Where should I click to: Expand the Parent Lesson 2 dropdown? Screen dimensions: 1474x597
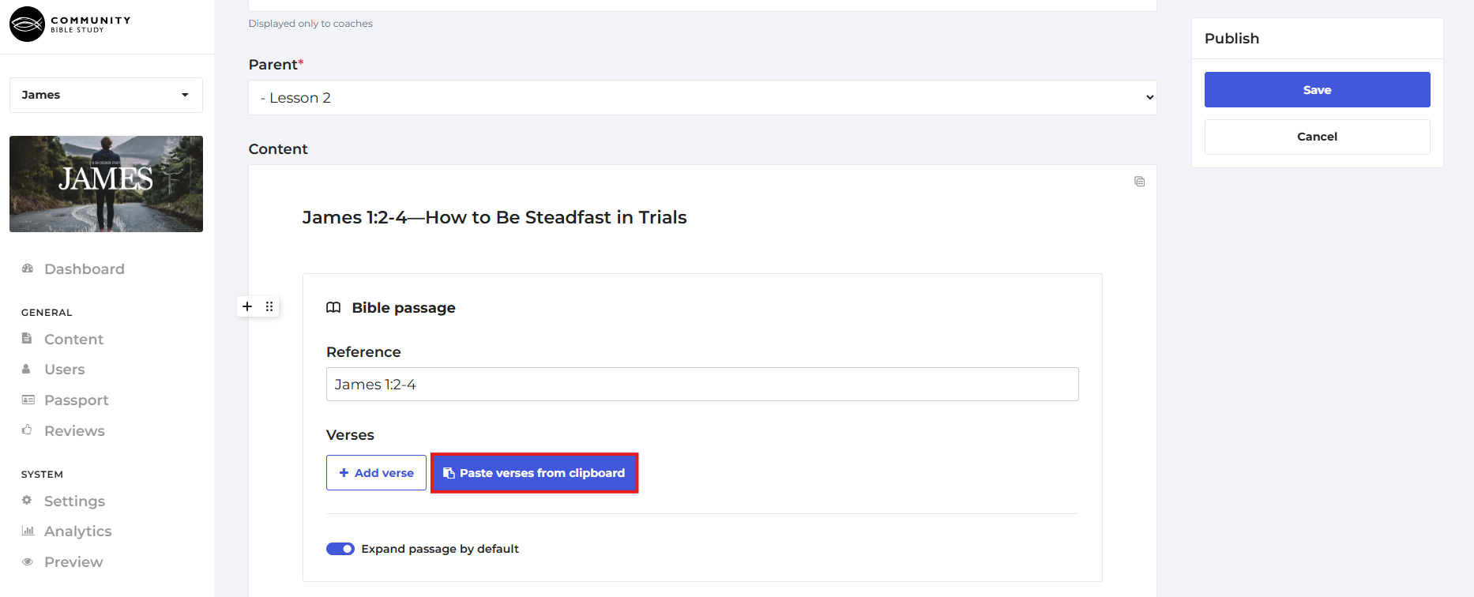pos(702,98)
